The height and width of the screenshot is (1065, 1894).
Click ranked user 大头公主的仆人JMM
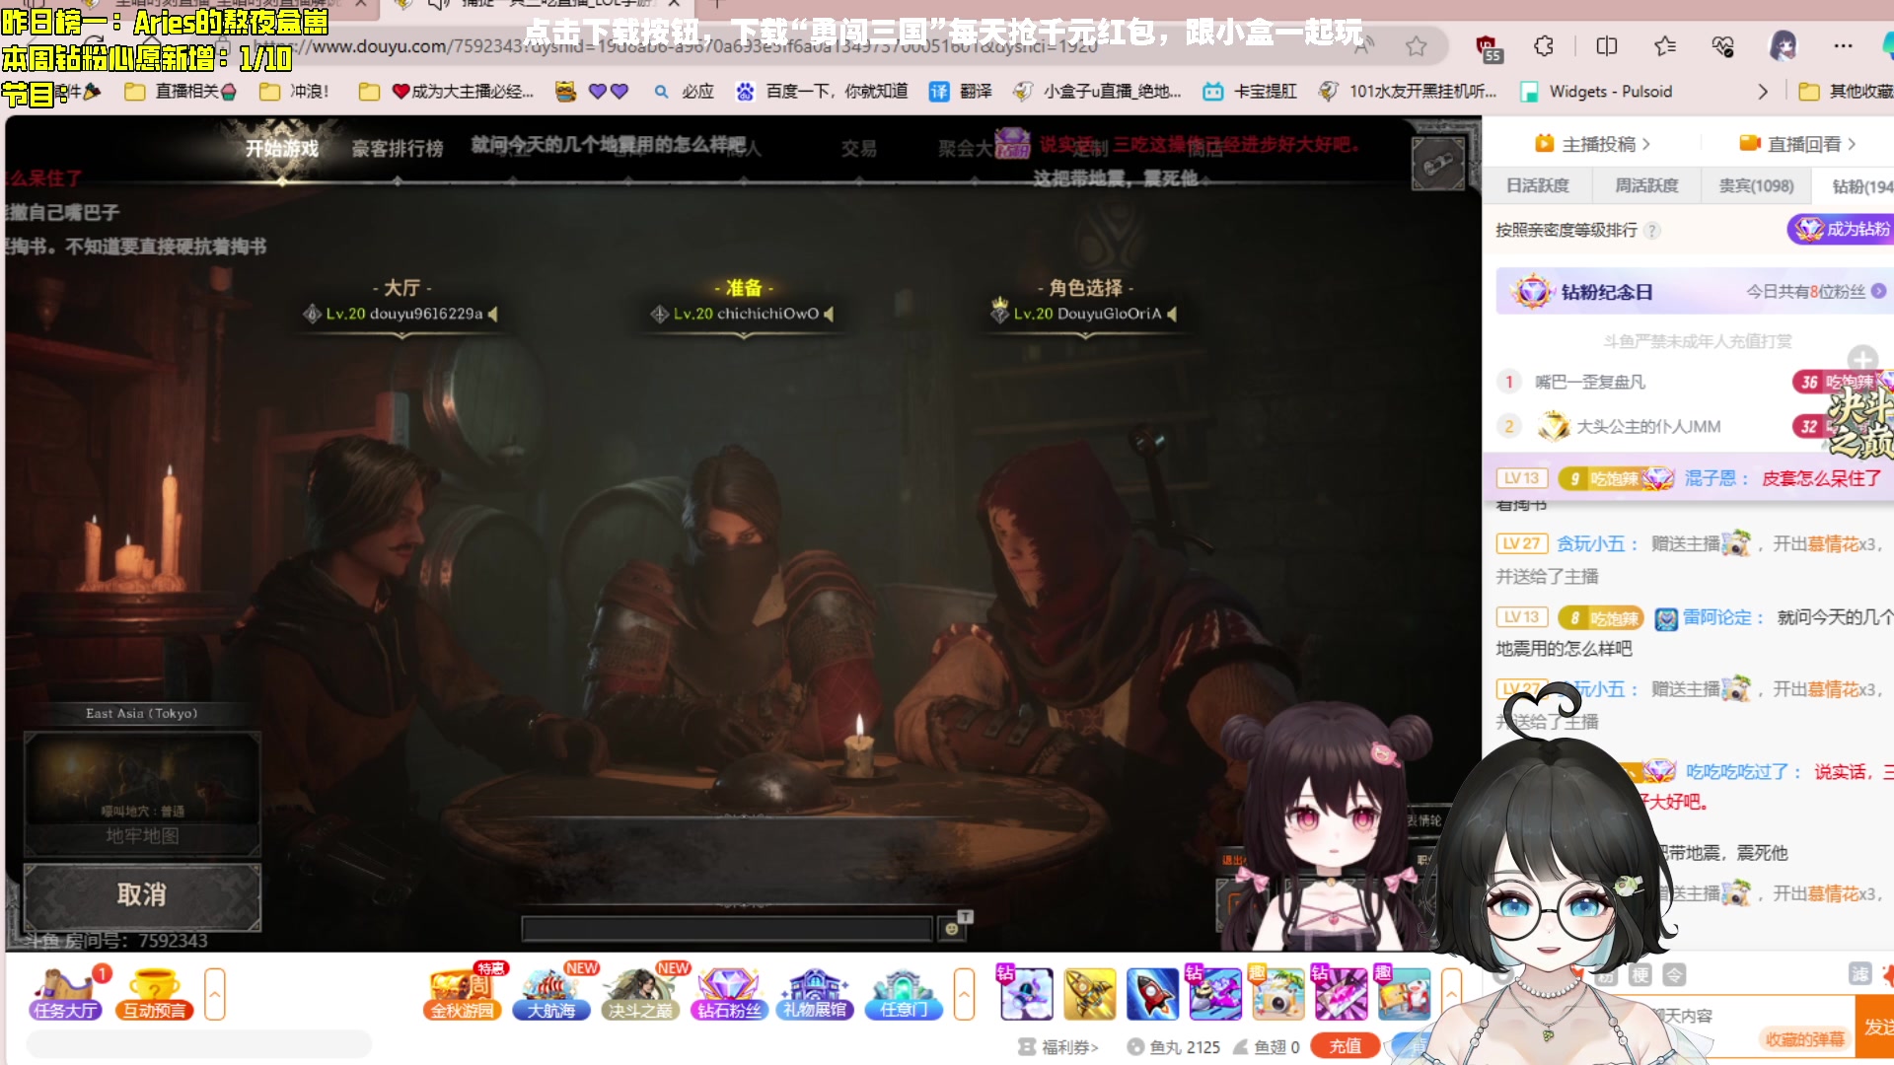(1647, 426)
